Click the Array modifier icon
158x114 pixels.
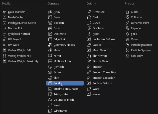50,12
